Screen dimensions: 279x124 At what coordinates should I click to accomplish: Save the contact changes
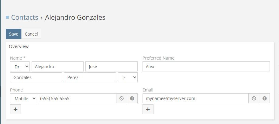point(14,34)
